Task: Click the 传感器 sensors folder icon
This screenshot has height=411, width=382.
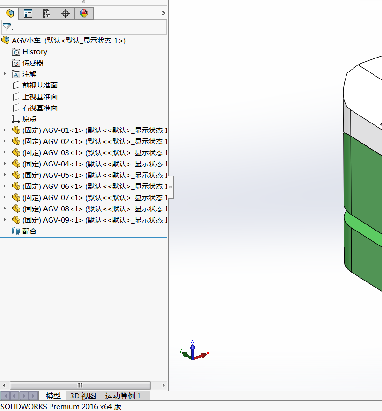Action: coord(16,63)
